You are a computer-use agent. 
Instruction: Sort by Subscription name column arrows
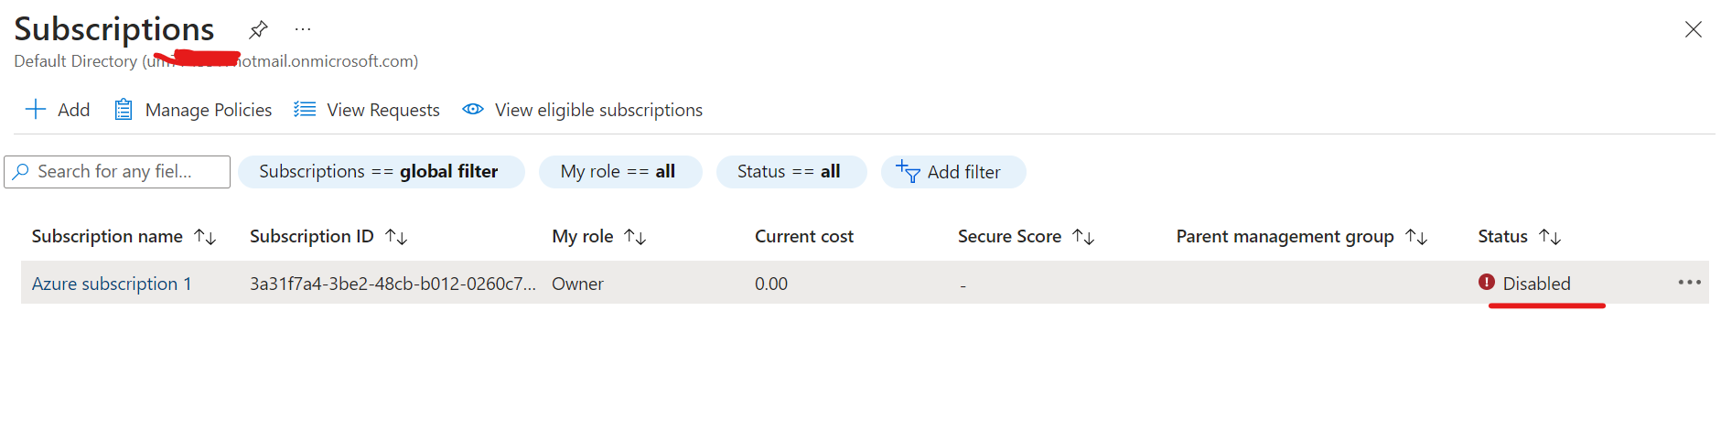(205, 237)
